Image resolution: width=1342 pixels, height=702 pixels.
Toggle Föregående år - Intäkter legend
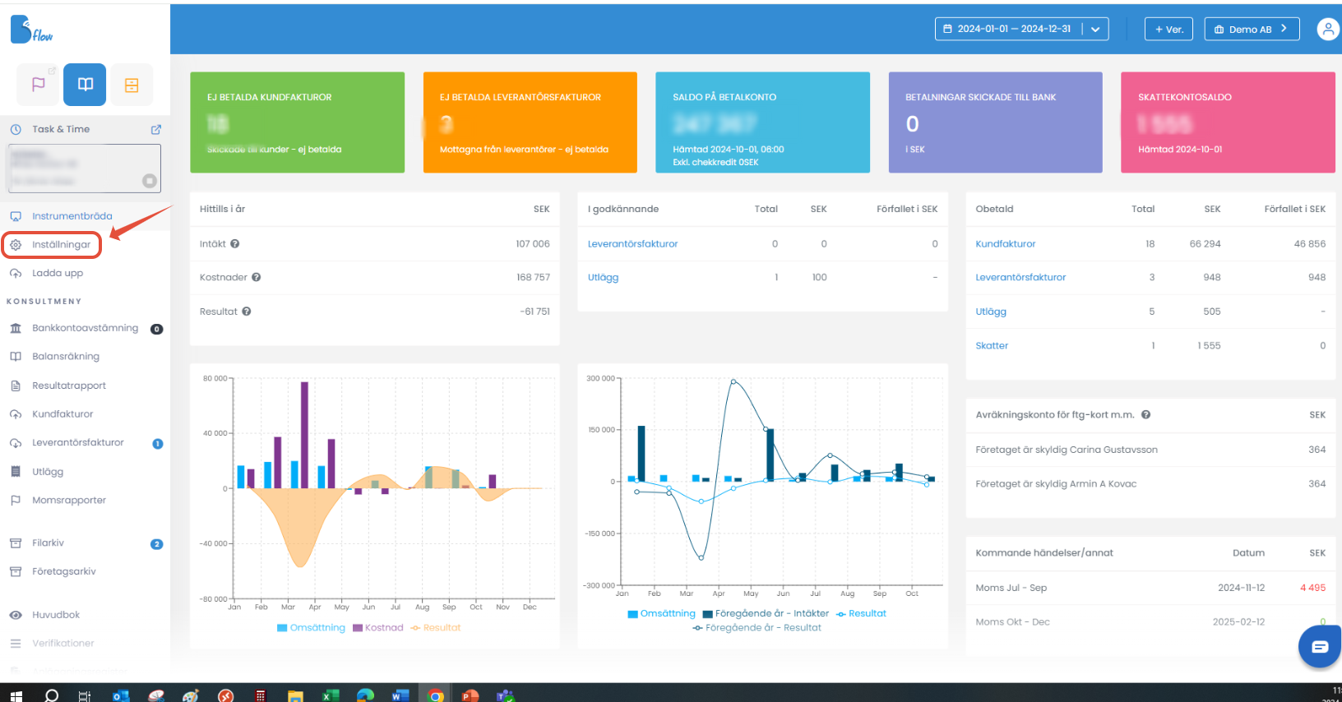766,614
